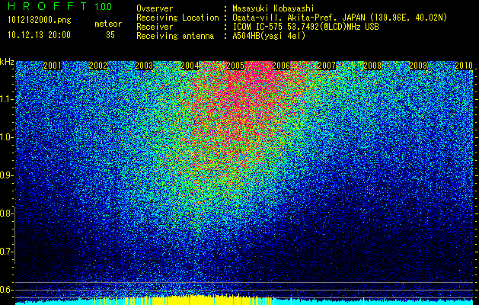Click the kHz axis unit label
This screenshot has width=479, height=305.
click(7, 62)
